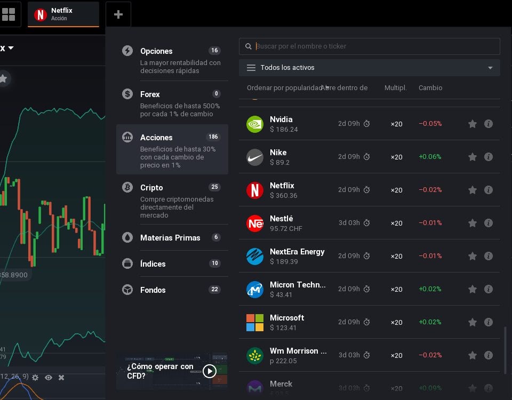Show Micron Technology asset info
Image resolution: width=512 pixels, height=400 pixels.
(489, 289)
